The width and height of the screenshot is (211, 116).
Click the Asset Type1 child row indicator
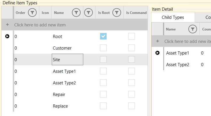(x=157, y=53)
